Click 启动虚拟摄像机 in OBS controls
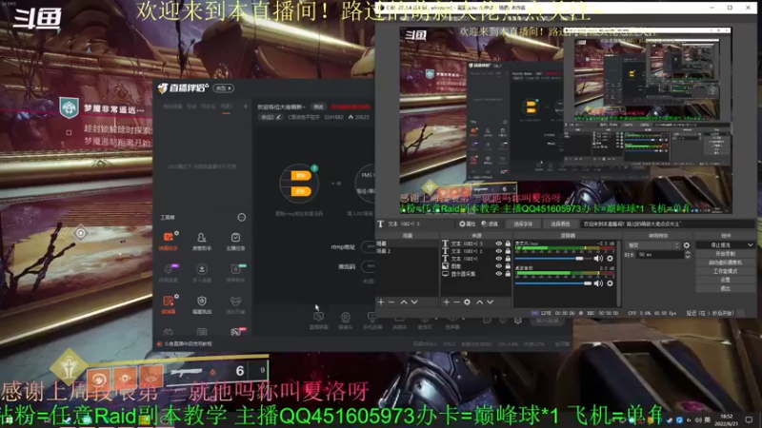 click(725, 263)
